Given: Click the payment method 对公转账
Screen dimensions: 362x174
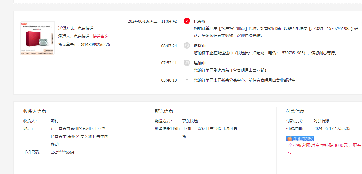Looking at the screenshot, I should pyautogui.click(x=321, y=121).
